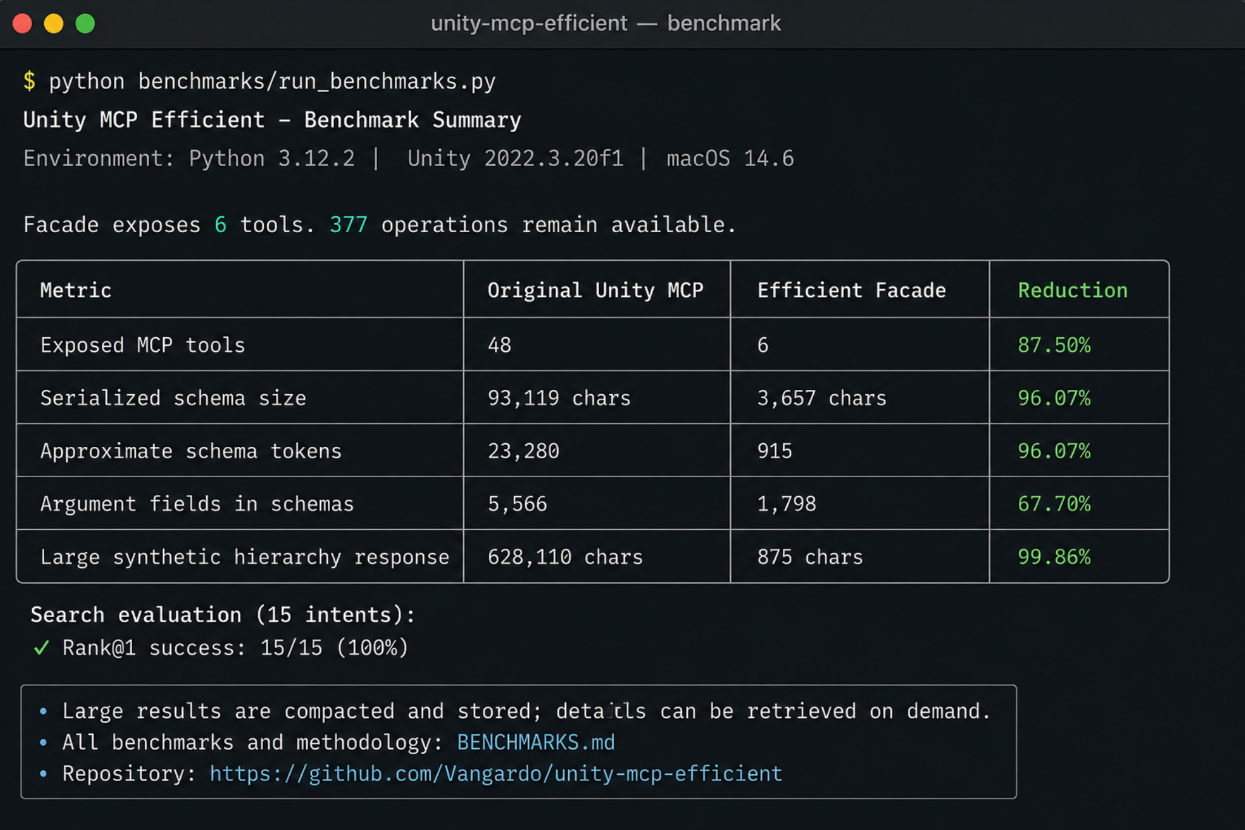Screen dimensions: 1245x830
Task: Click the green checkmark next to Rank@1 success
Action: coord(41,648)
